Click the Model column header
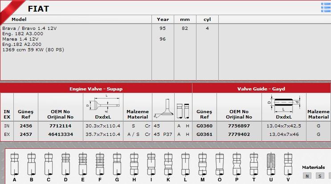This screenshot has height=184, width=331. click(19, 20)
